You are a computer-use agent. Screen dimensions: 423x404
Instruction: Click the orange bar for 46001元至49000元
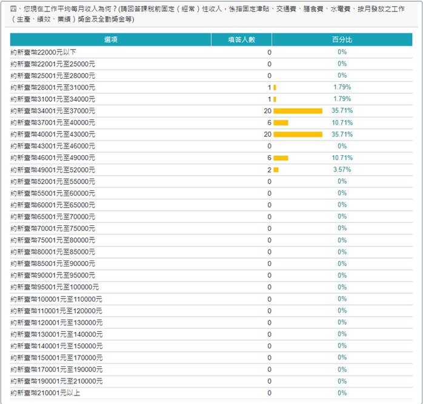281,158
